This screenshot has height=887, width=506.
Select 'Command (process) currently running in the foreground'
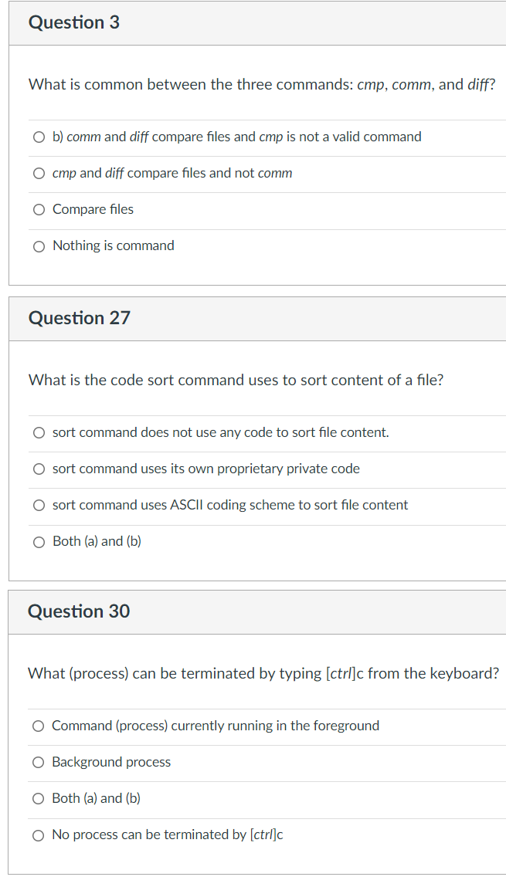pos(38,726)
